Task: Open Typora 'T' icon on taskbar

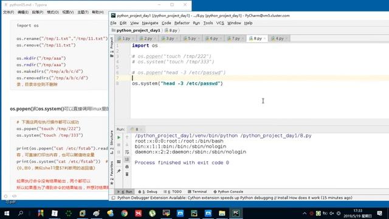Action: coord(55,214)
